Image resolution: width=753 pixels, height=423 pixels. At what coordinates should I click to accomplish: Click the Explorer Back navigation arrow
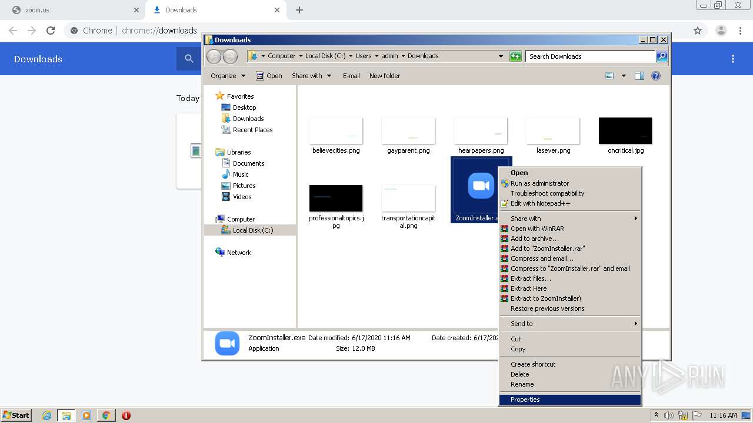click(214, 56)
